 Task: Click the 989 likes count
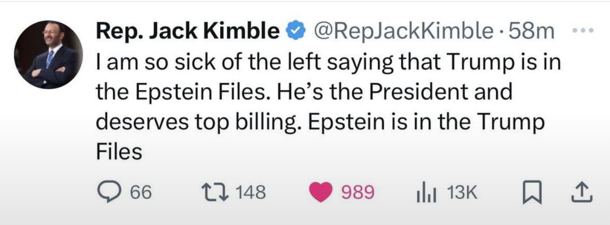[357, 192]
